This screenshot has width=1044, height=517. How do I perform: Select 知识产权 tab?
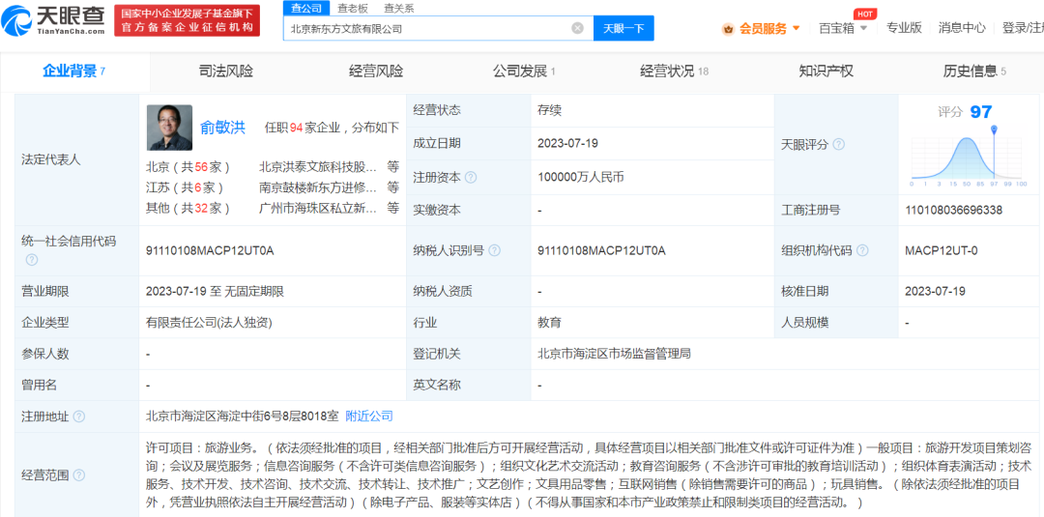826,72
